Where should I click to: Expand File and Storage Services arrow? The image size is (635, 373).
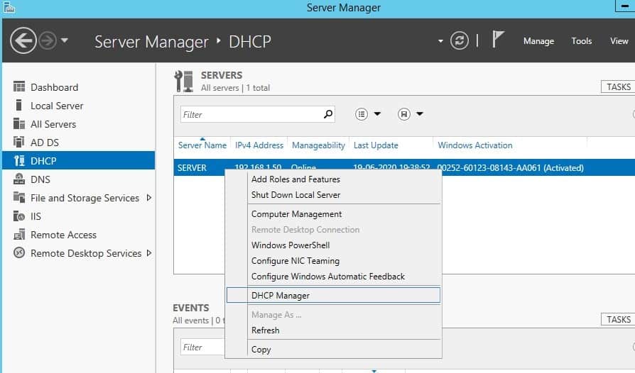point(149,198)
